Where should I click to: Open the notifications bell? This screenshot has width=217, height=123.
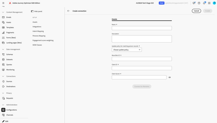tap(204, 3)
